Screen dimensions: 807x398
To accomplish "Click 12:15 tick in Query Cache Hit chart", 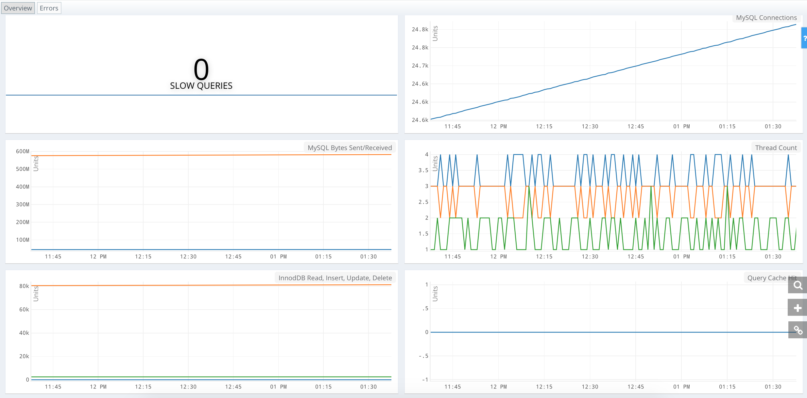I will (x=544, y=387).
